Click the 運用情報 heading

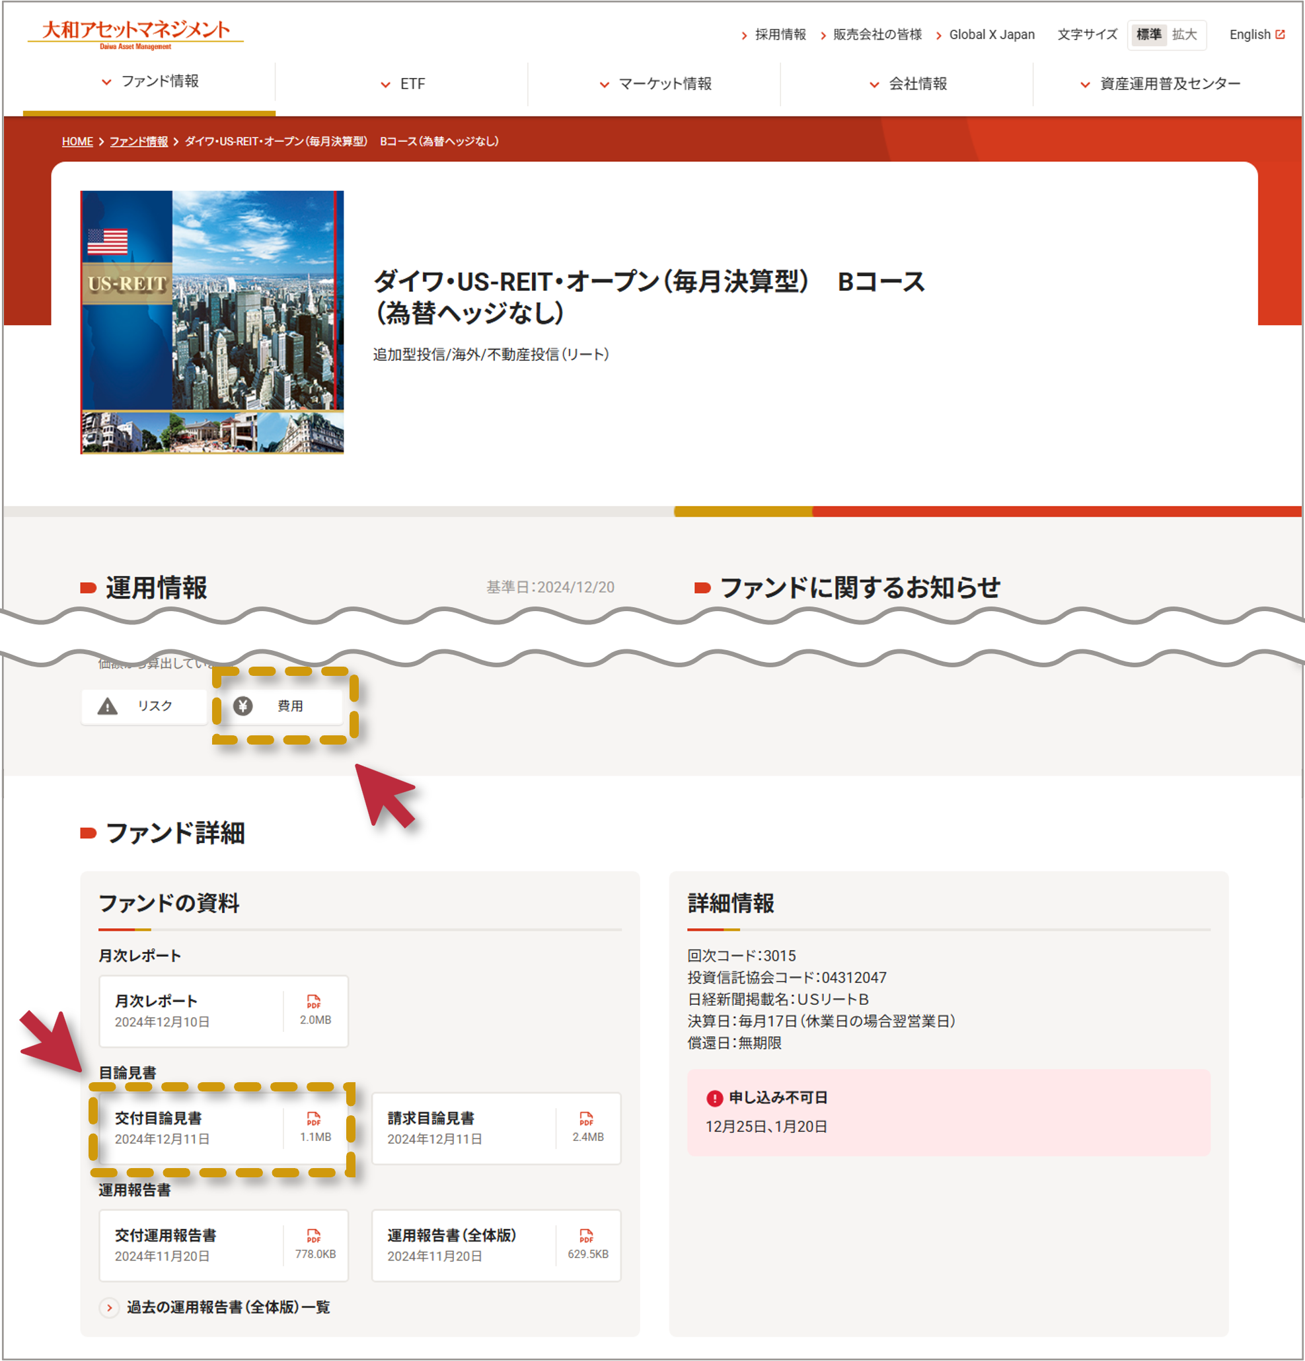click(x=156, y=588)
